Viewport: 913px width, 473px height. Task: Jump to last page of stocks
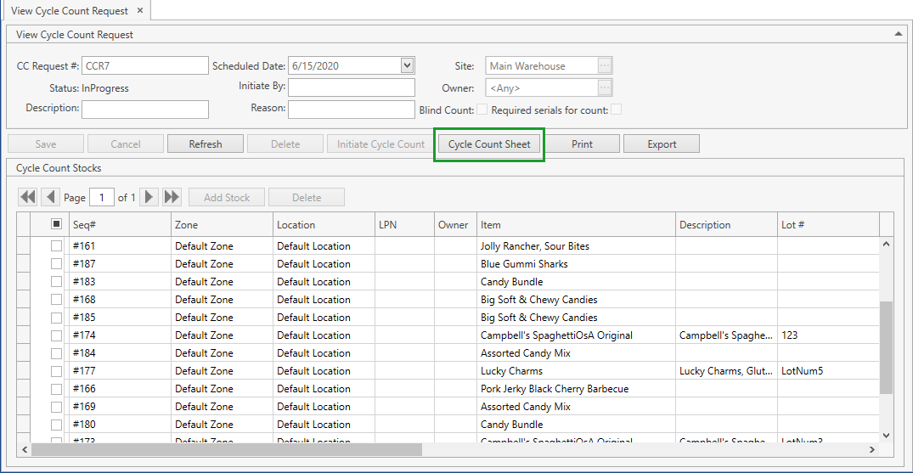tap(172, 197)
